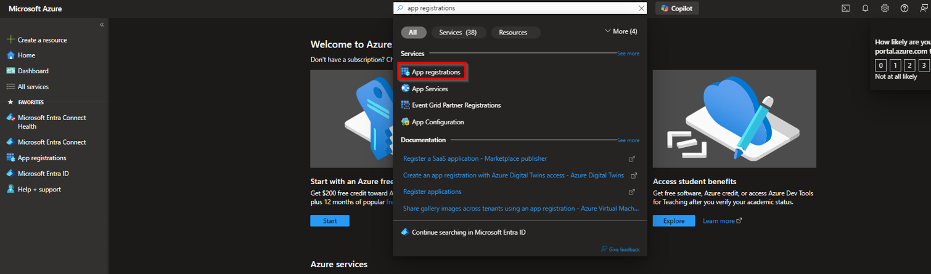Collapse the left sidebar menu
The height and width of the screenshot is (274, 931).
coord(102,25)
